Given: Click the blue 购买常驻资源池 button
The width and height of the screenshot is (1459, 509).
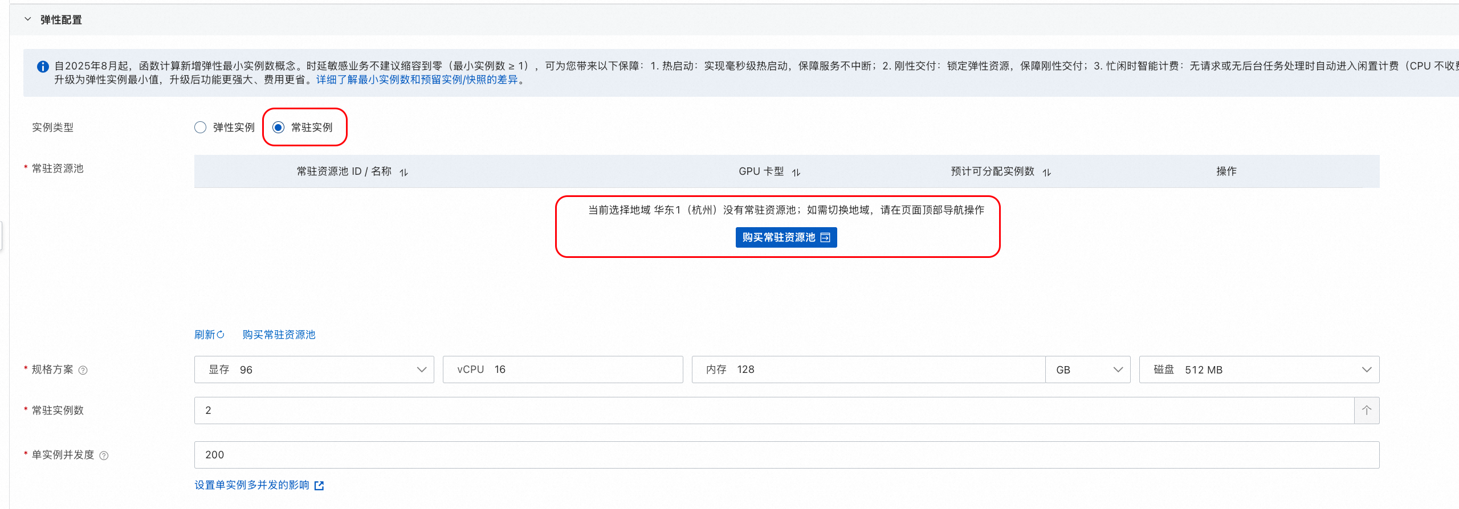Looking at the screenshot, I should (786, 237).
